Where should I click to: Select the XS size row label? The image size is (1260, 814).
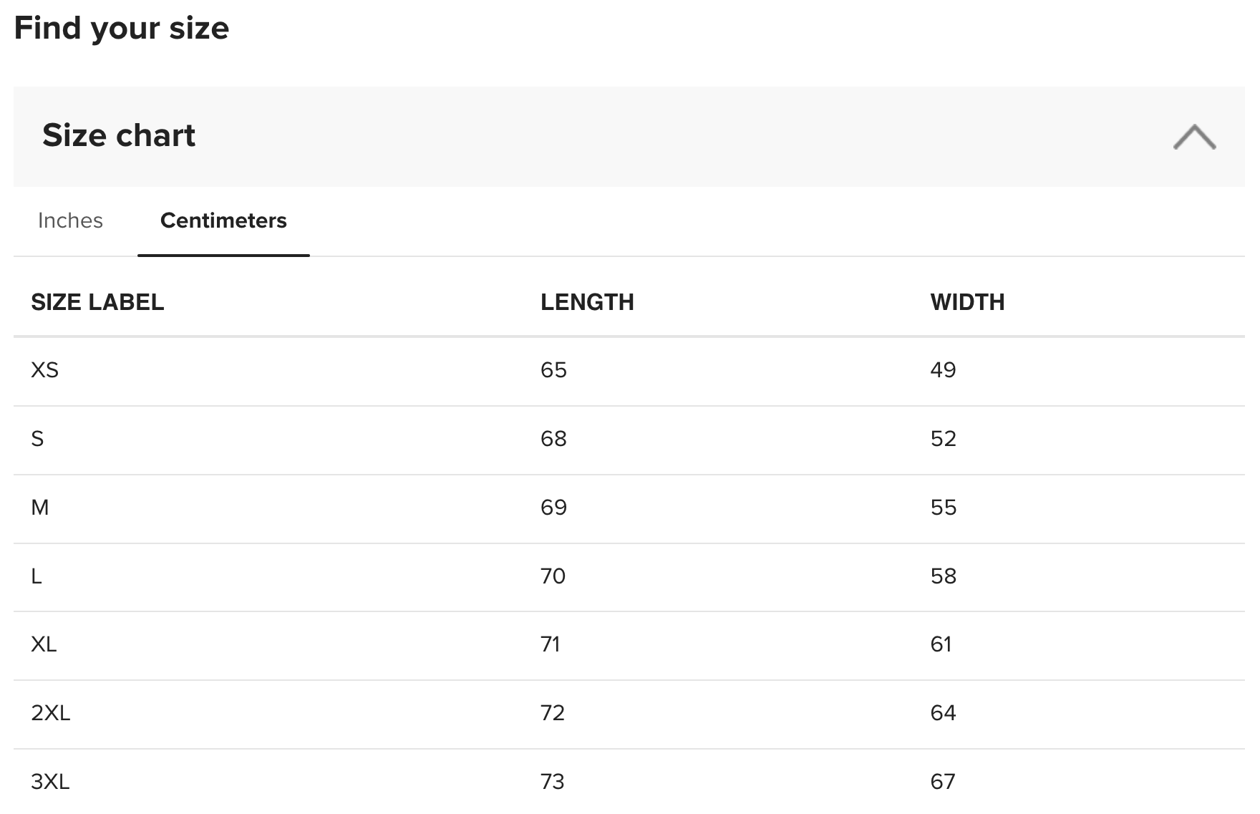tap(44, 370)
